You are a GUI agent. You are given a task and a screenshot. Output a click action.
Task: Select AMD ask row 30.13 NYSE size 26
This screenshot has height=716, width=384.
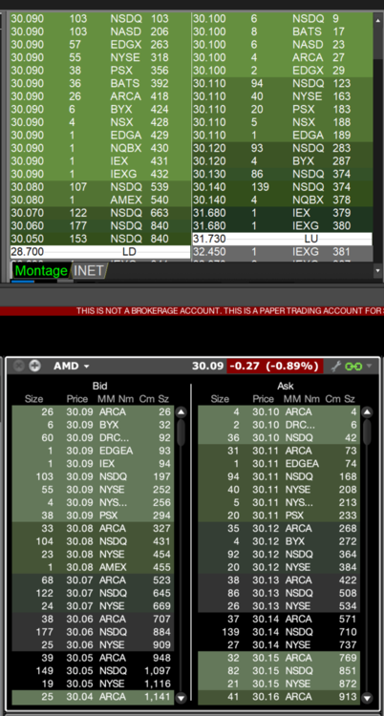click(x=279, y=606)
